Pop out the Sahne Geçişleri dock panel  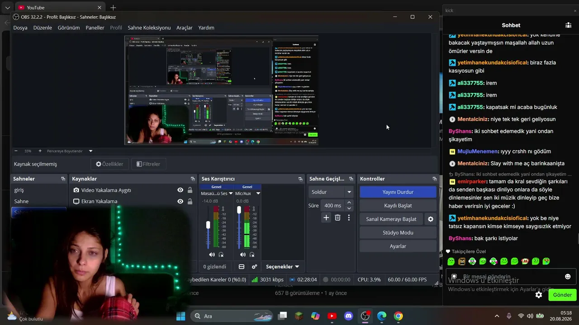(351, 179)
